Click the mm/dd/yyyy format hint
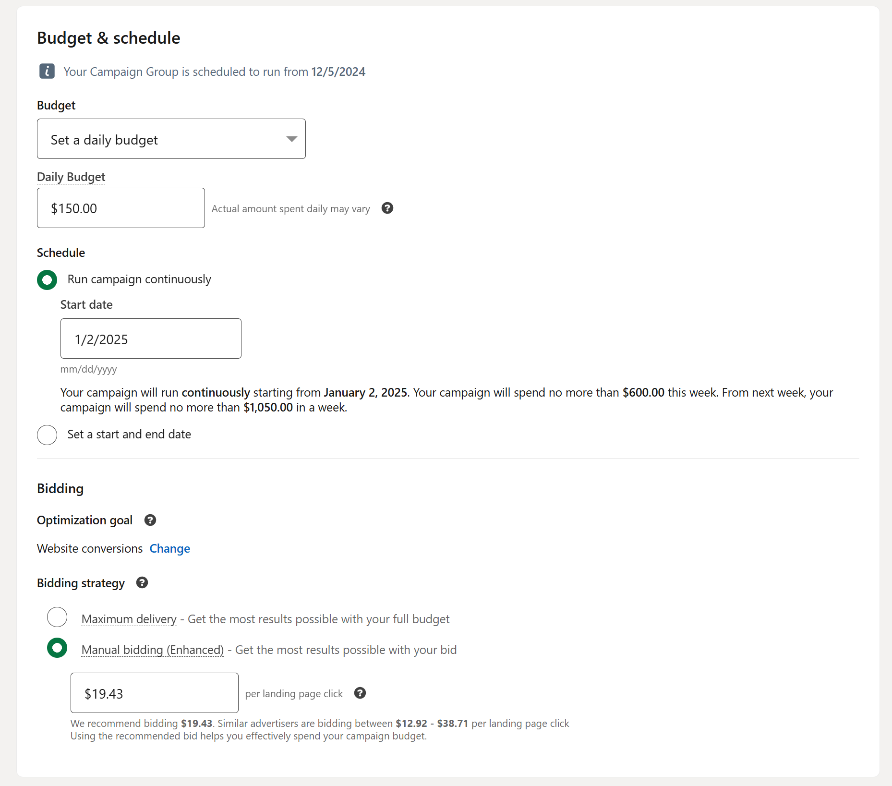The image size is (892, 786). pyautogui.click(x=89, y=369)
